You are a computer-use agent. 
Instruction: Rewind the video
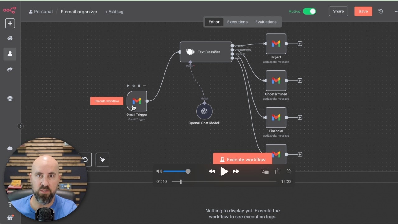pos(212,171)
